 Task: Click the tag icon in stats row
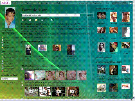(x=52, y=20)
